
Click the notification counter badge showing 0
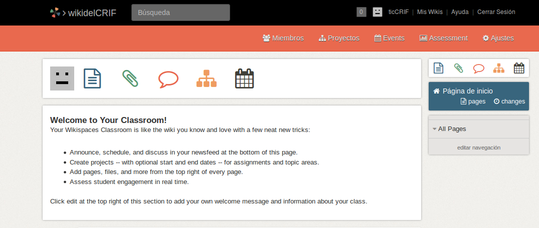pyautogui.click(x=361, y=12)
